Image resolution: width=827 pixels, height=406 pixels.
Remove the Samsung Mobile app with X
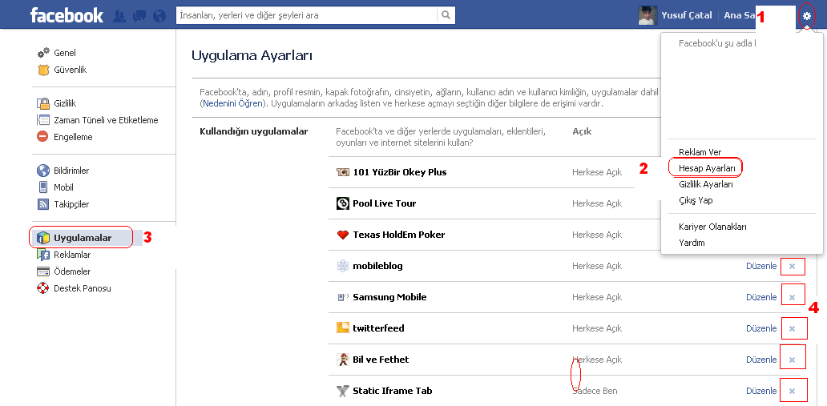point(792,297)
